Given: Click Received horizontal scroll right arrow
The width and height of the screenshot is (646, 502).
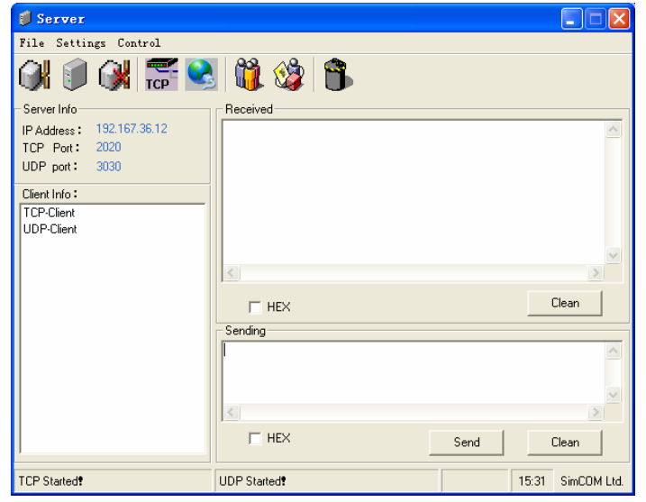Looking at the screenshot, I should [596, 273].
